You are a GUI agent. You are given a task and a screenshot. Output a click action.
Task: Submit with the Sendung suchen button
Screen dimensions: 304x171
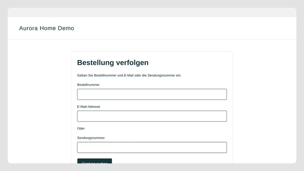95,161
